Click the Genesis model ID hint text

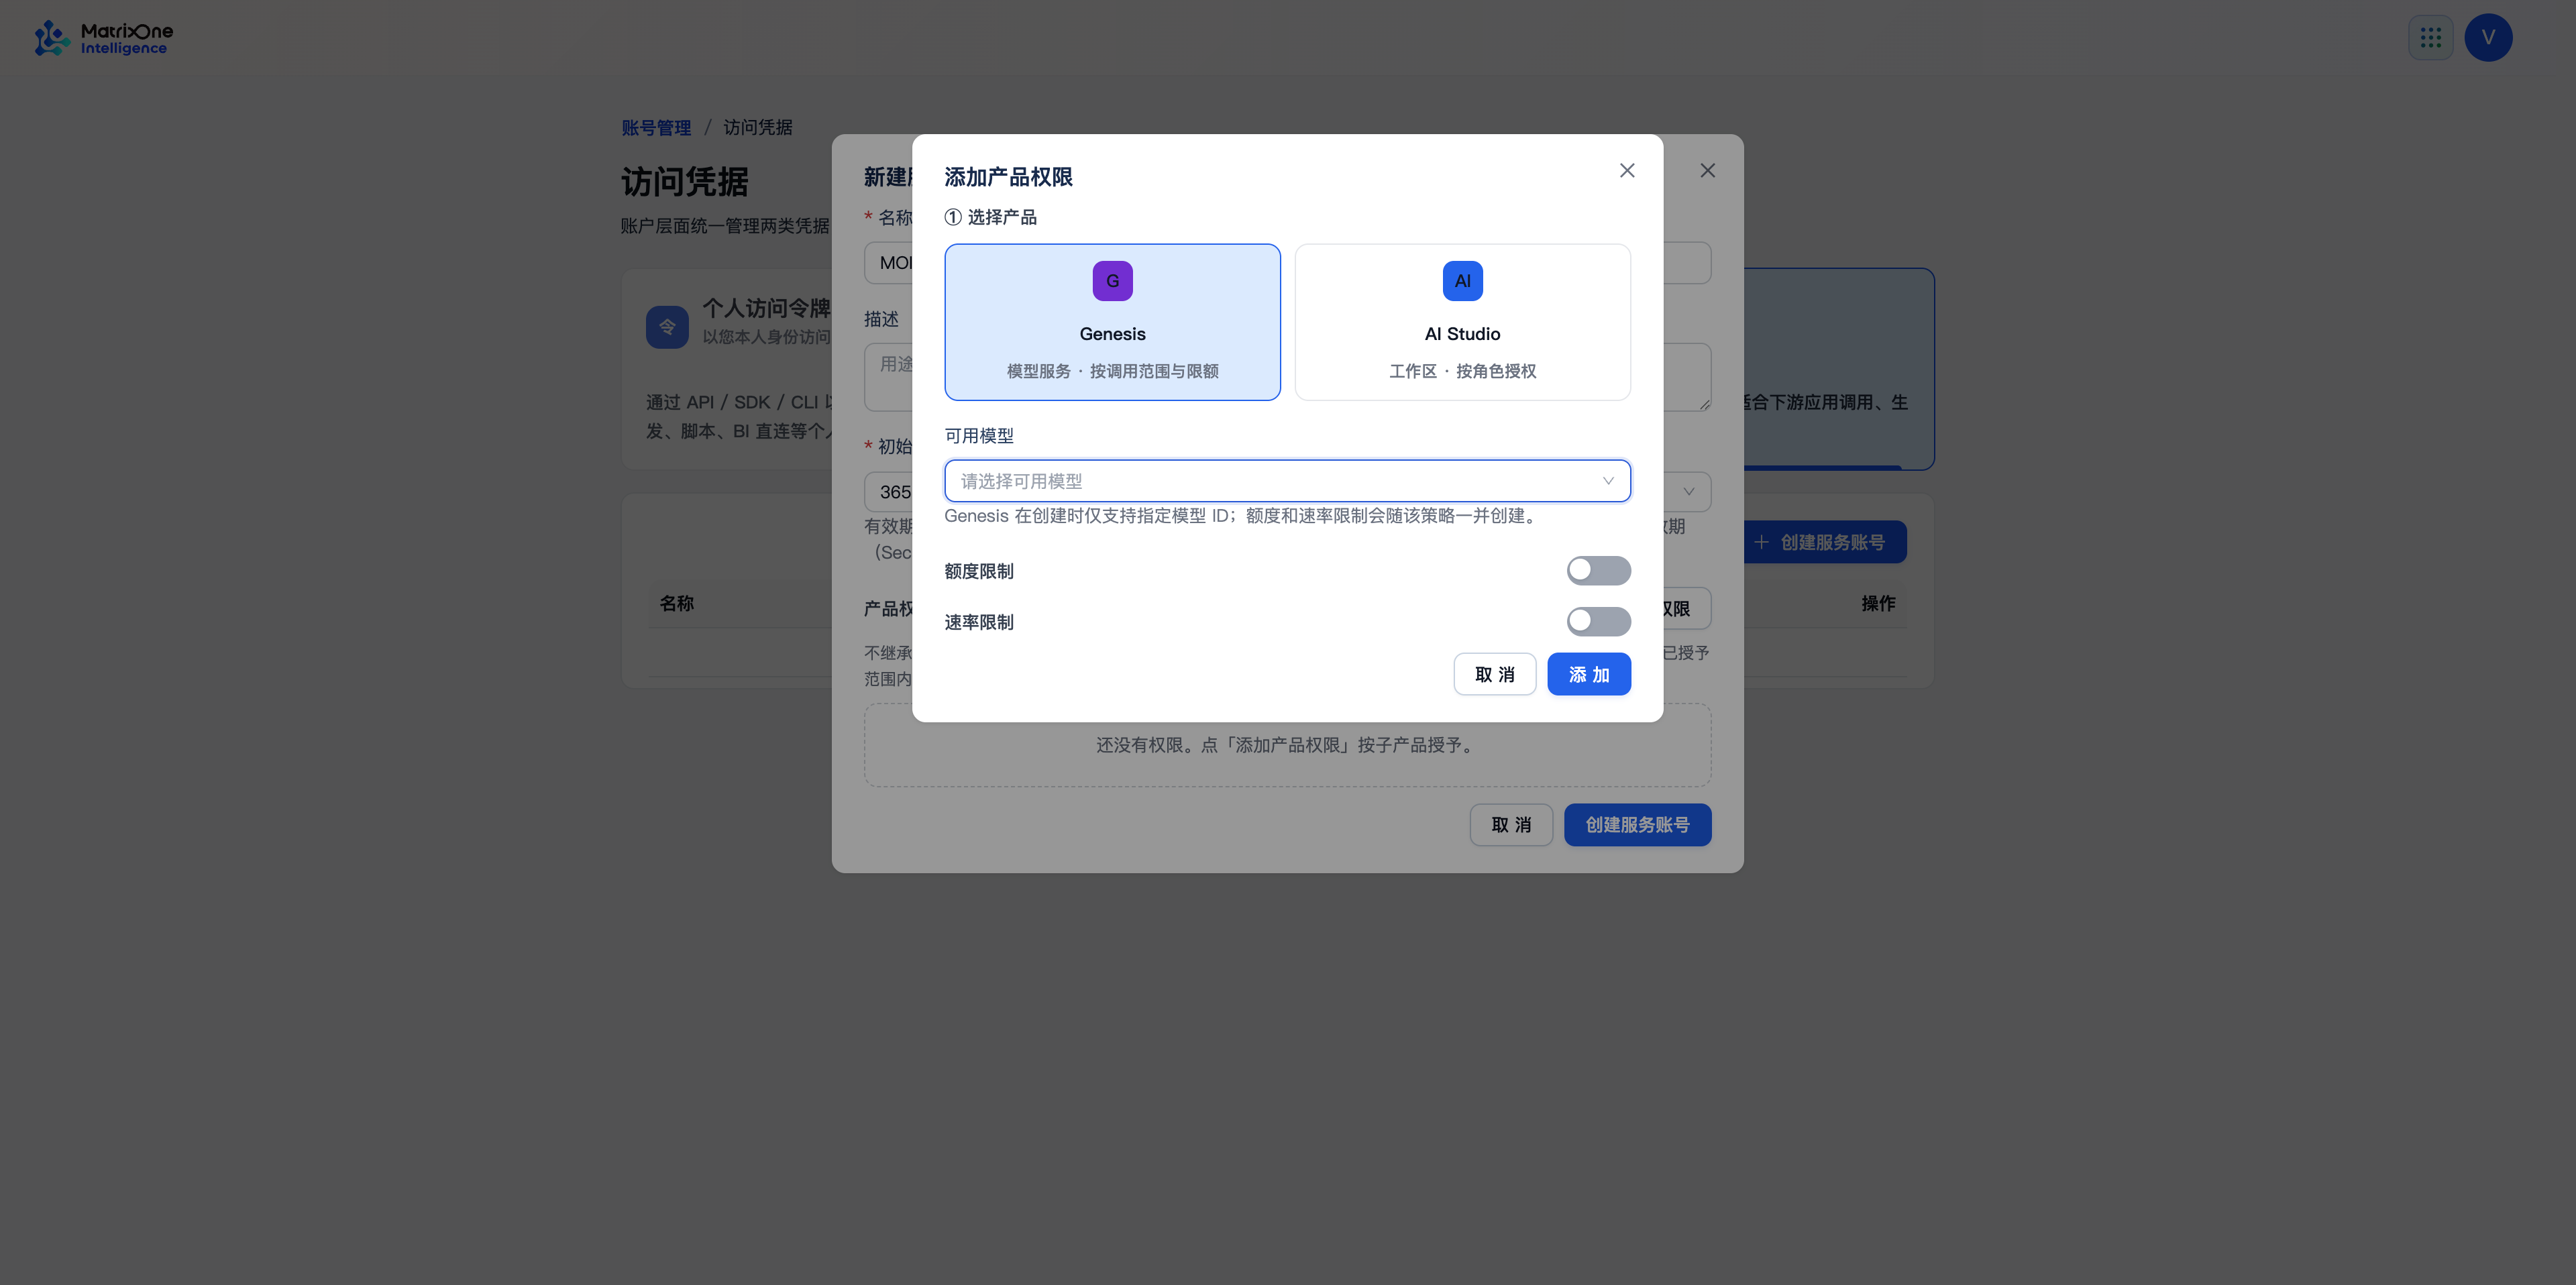(x=1242, y=516)
